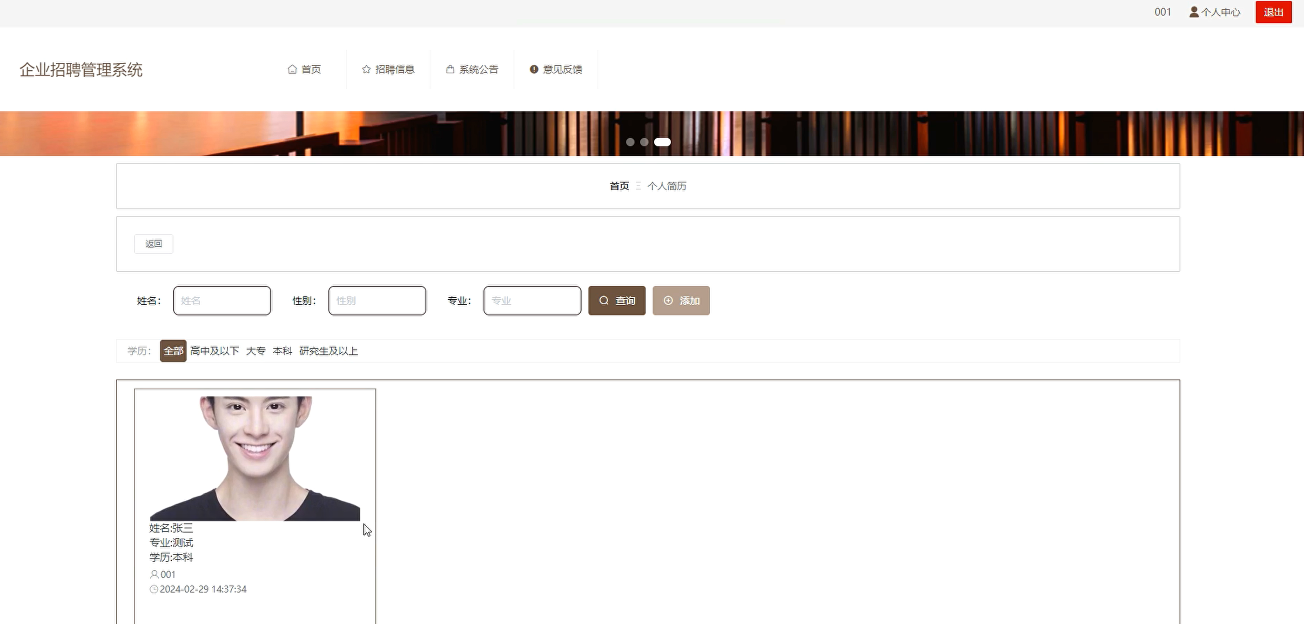
Task: Open the 招聘信息 menu item
Action: [x=389, y=69]
